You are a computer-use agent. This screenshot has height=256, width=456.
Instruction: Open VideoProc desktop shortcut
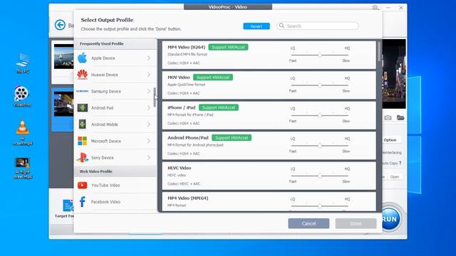pos(22,96)
